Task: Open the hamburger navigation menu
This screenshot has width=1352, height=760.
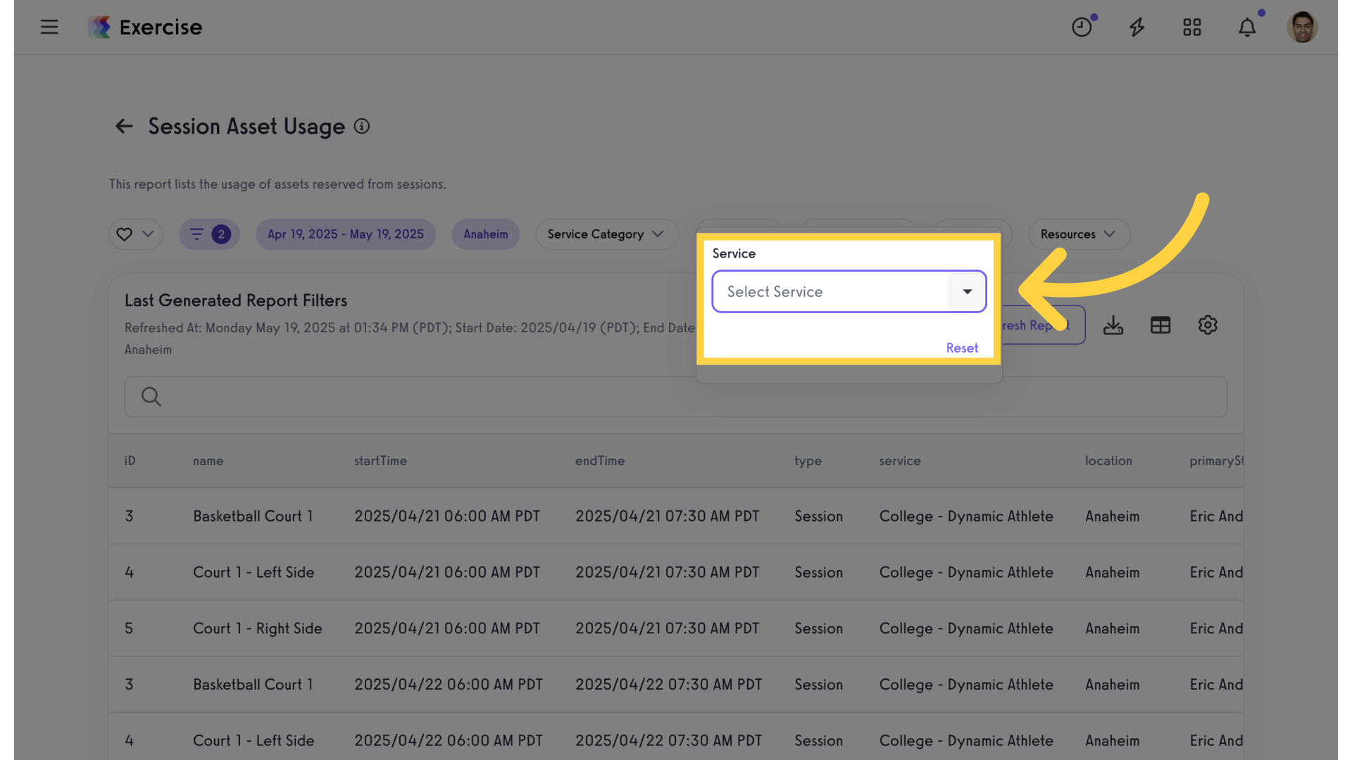Action: click(49, 27)
